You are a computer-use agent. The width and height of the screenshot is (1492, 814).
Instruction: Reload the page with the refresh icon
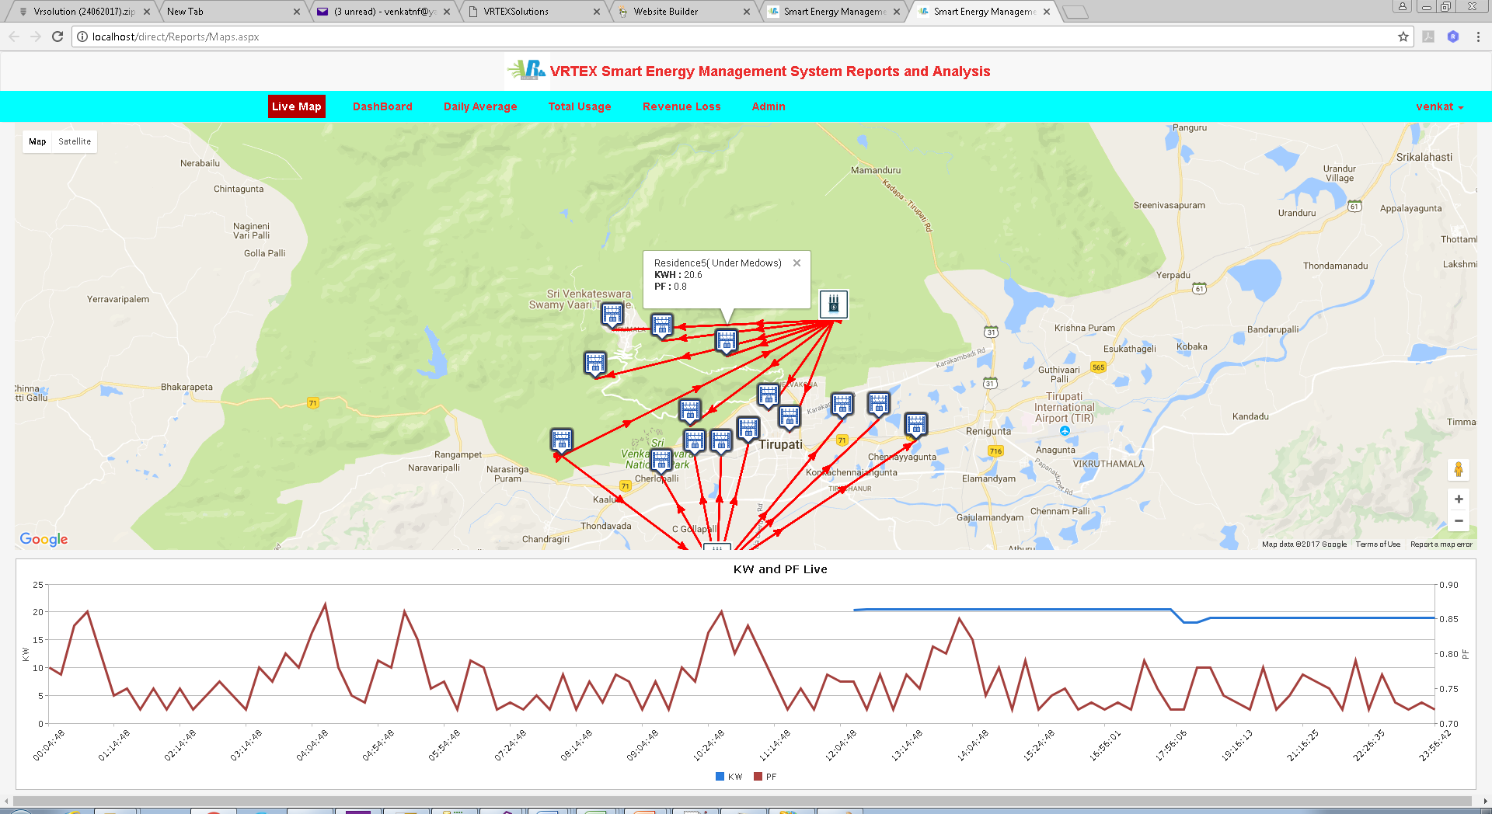pos(58,37)
